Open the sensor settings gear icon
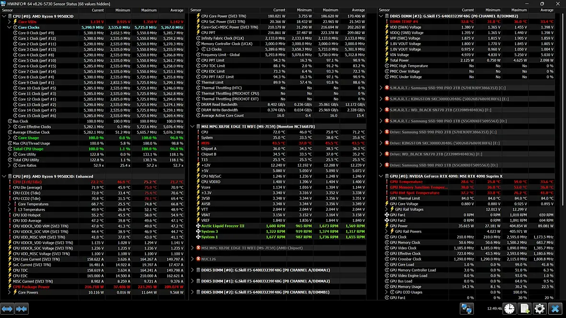This screenshot has width=566, height=318. (x=540, y=308)
